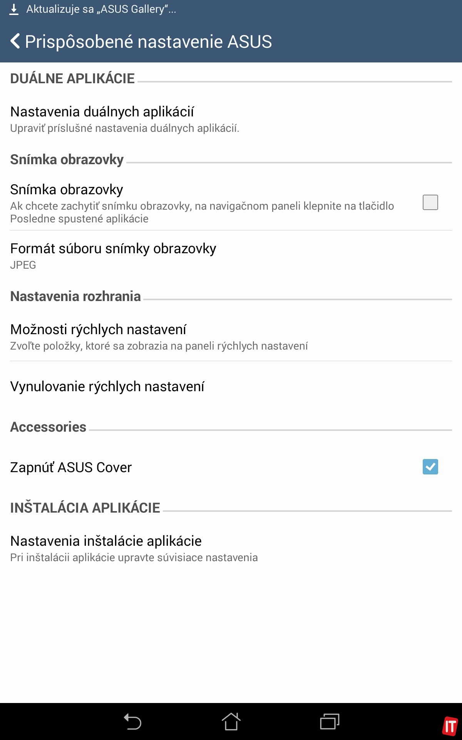Uncheck the Zapnúť ASUS Cover checkbox
The width and height of the screenshot is (462, 740).
[x=430, y=467]
